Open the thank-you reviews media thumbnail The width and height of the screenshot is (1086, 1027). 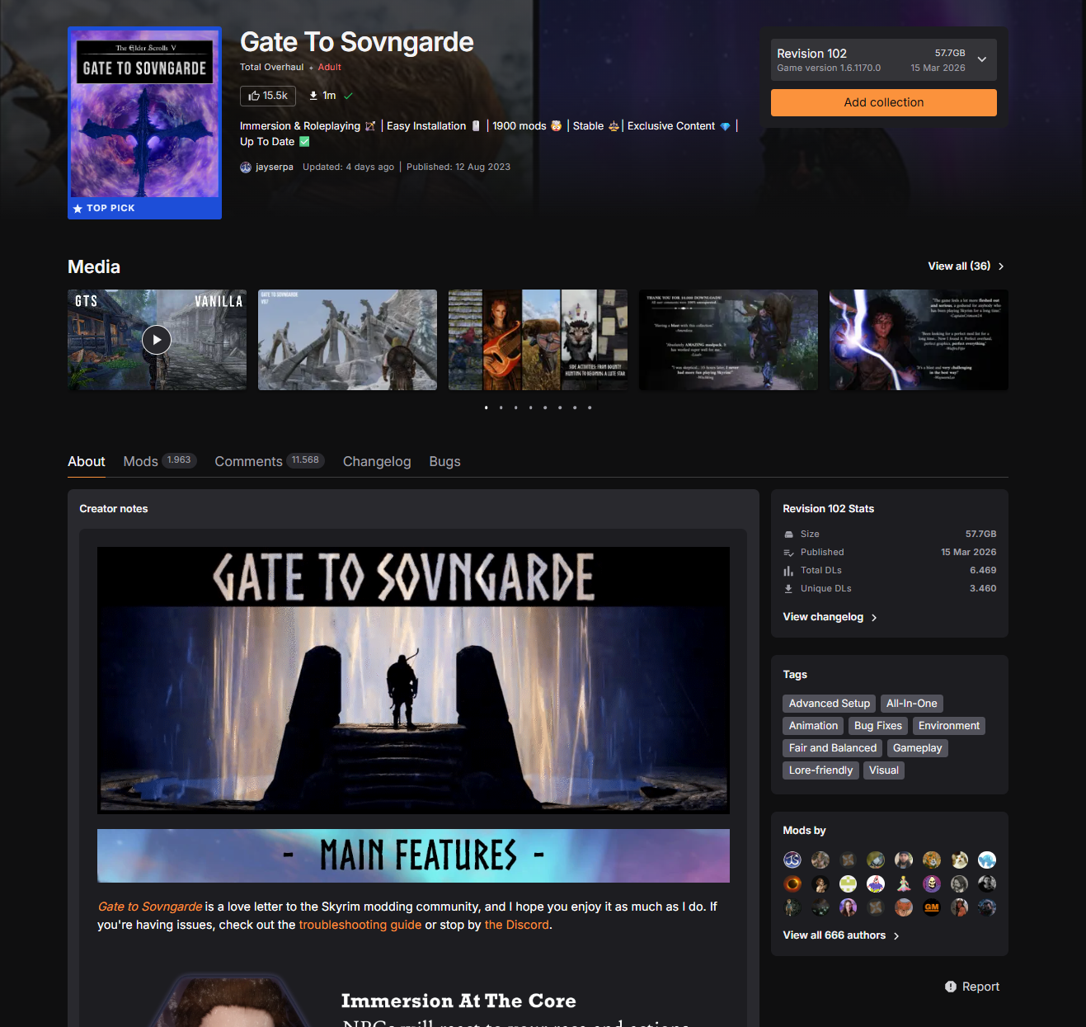(x=728, y=340)
